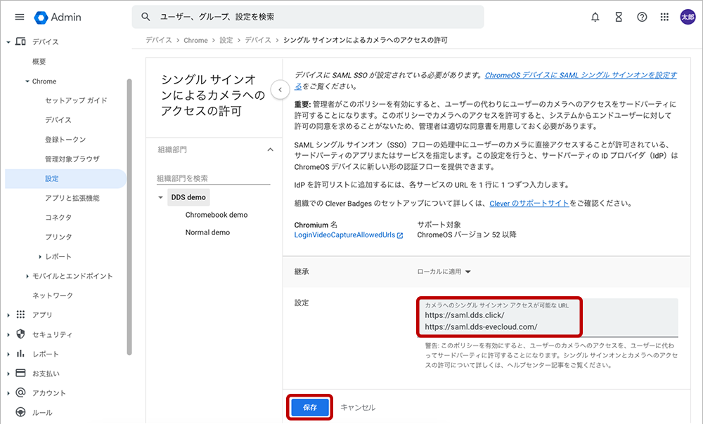This screenshot has height=424, width=703.
Task: Click the Clever のサポートサイト link
Action: [x=529, y=204]
